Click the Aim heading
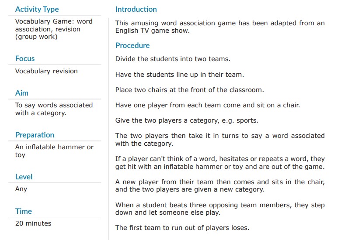Viewport: 345px width, 240px height. pos(22,93)
